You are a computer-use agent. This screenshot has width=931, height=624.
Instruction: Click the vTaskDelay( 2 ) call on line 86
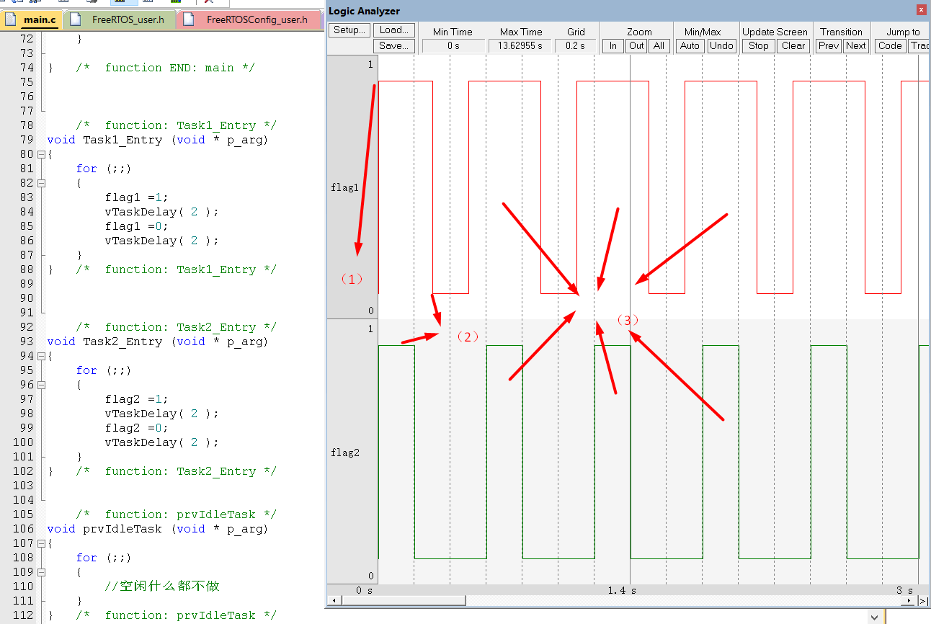161,241
